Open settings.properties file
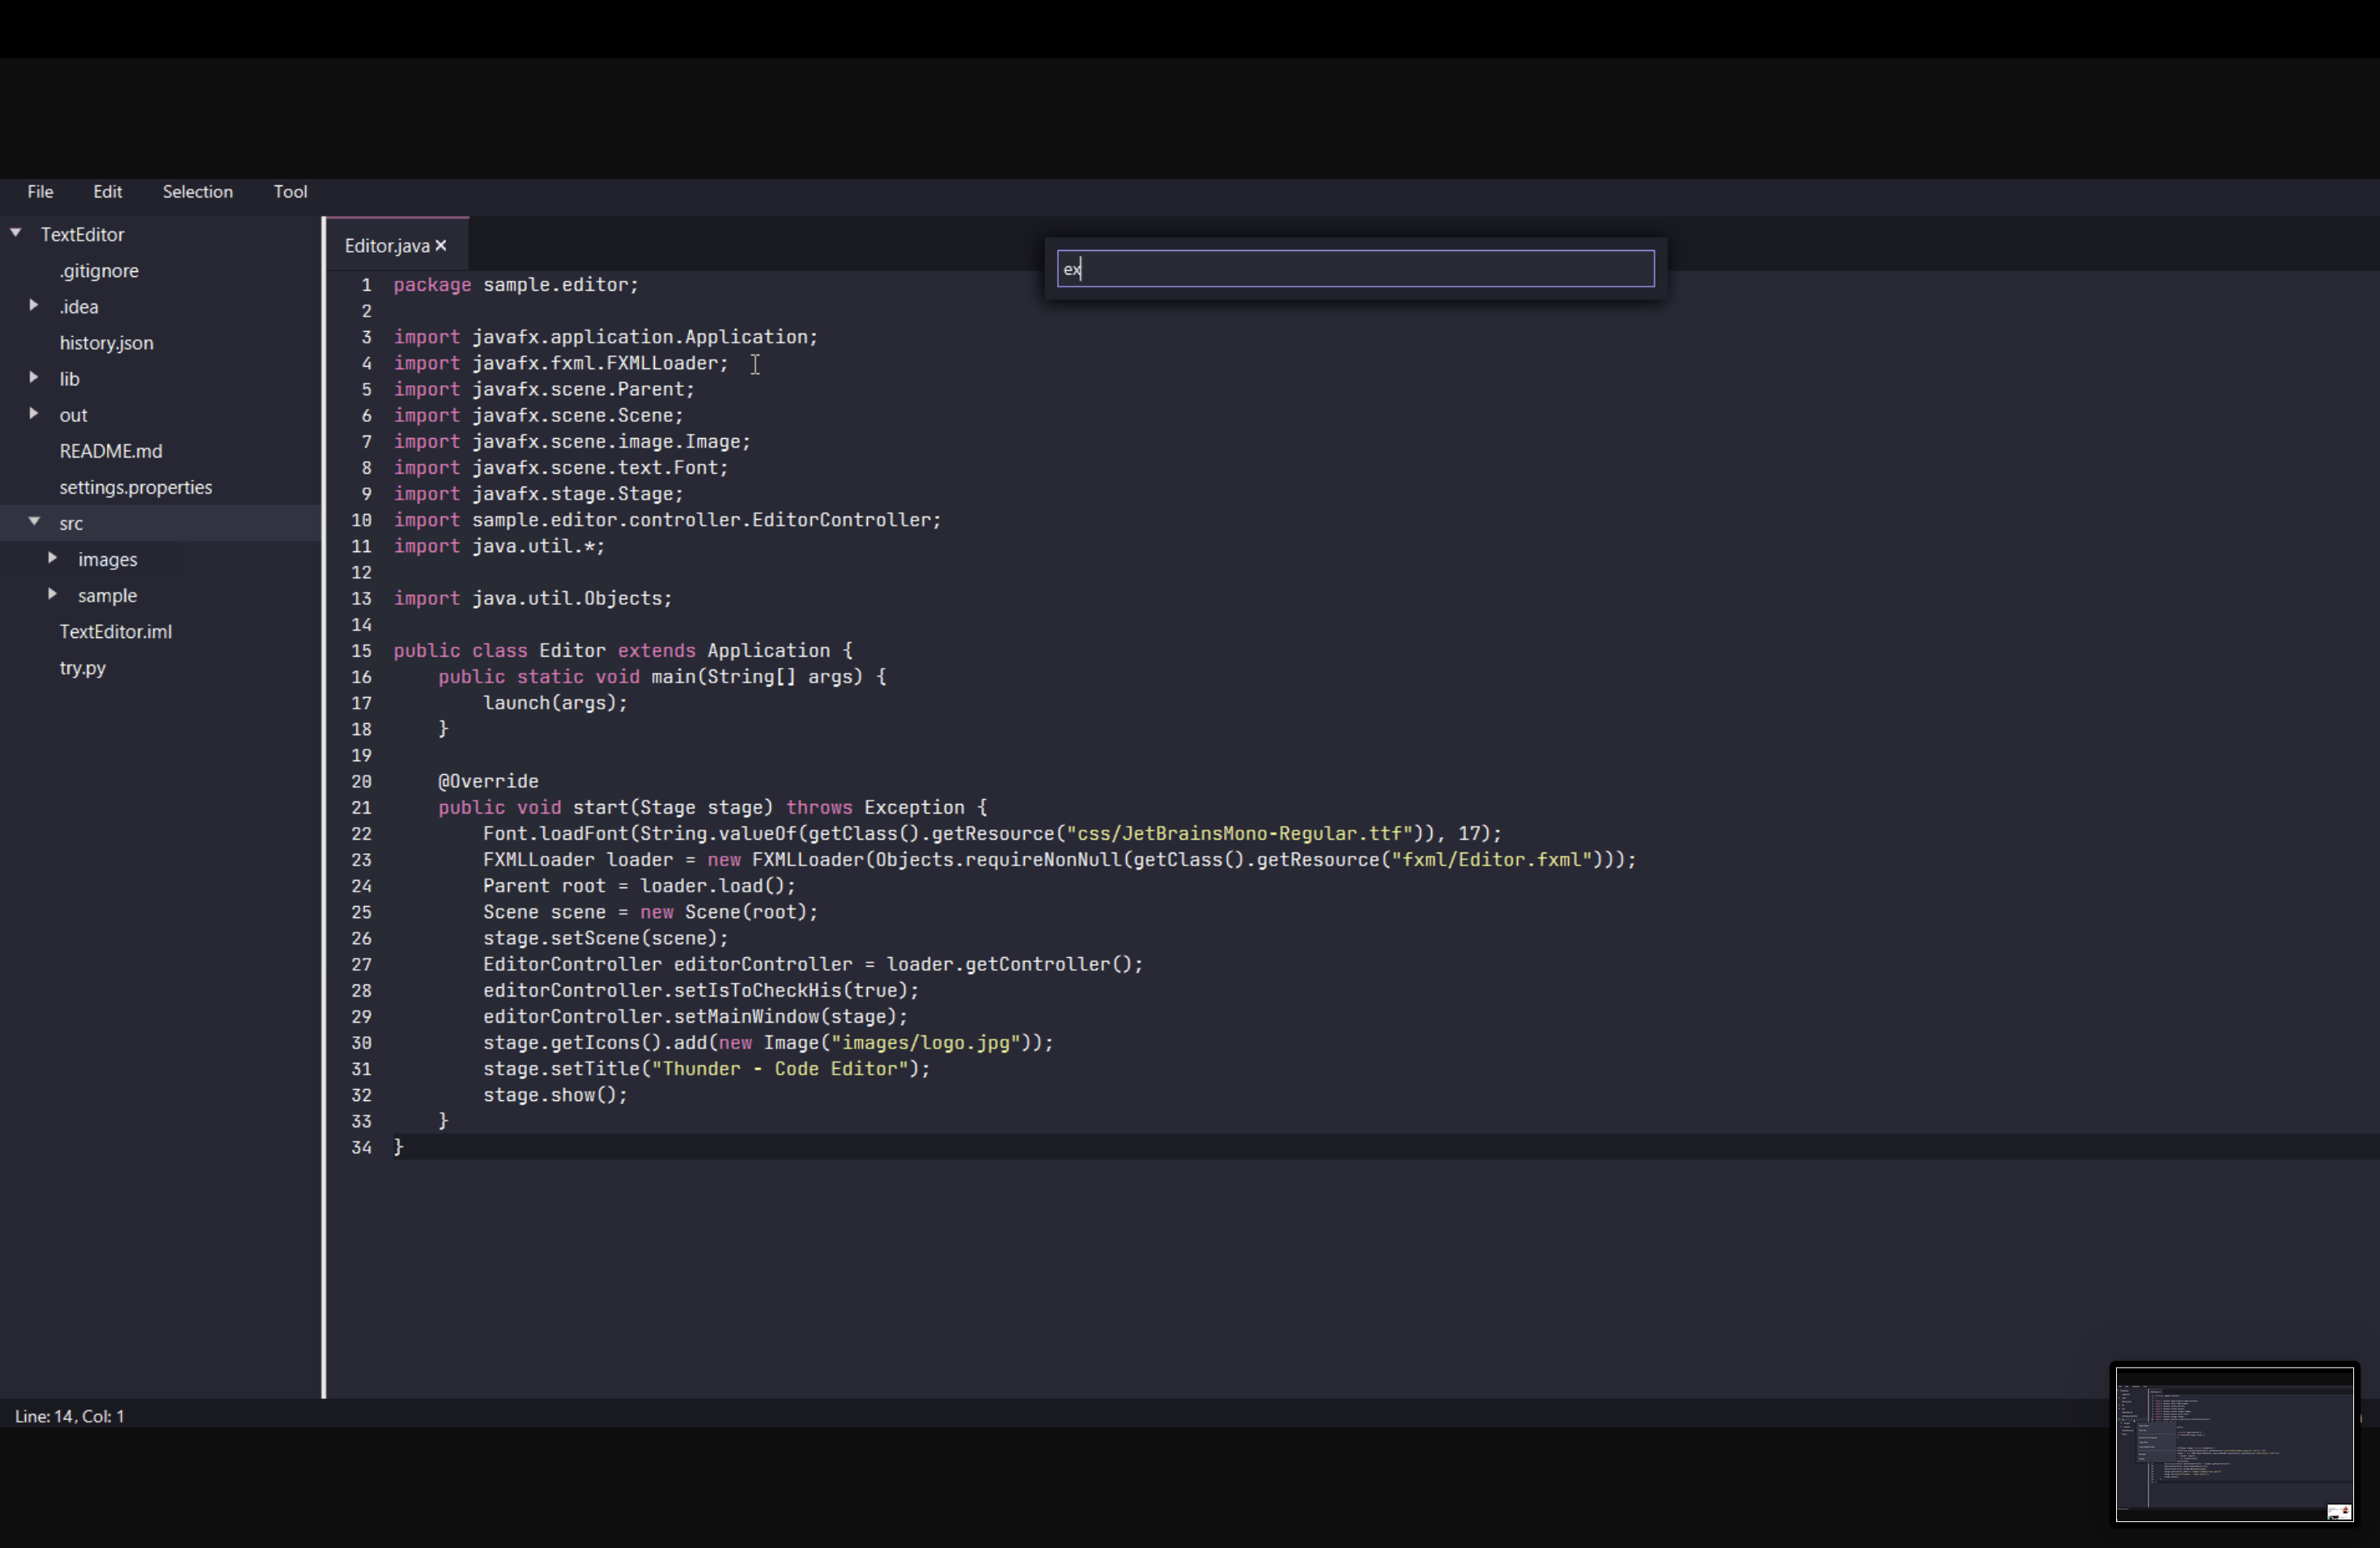The width and height of the screenshot is (2380, 1548). coord(135,487)
